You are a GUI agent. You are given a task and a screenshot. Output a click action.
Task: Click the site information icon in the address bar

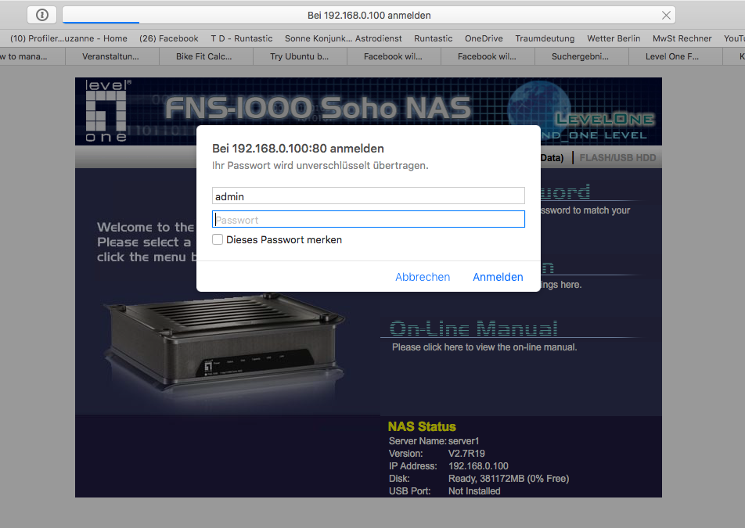(x=41, y=15)
